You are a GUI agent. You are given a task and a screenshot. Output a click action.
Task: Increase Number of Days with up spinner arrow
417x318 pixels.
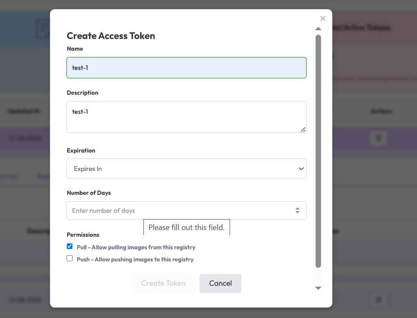pos(297,208)
